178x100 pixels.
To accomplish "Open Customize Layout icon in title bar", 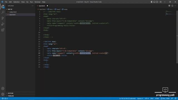I will click(x=160, y=2).
